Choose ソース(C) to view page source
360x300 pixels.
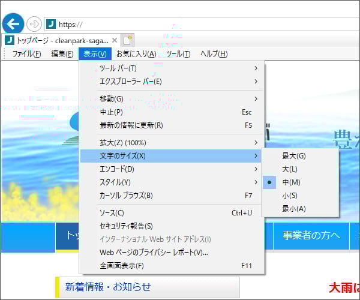[x=172, y=213]
